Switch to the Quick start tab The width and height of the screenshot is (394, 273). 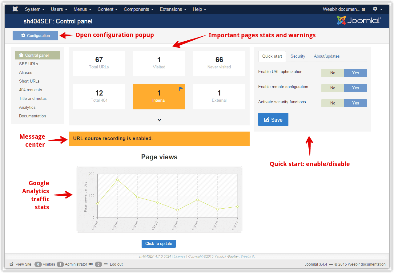[272, 56]
